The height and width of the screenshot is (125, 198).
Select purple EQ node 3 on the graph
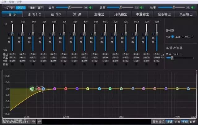(x=54, y=89)
